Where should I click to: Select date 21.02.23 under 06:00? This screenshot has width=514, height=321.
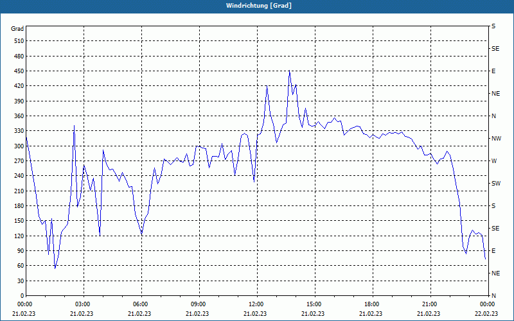(x=139, y=314)
